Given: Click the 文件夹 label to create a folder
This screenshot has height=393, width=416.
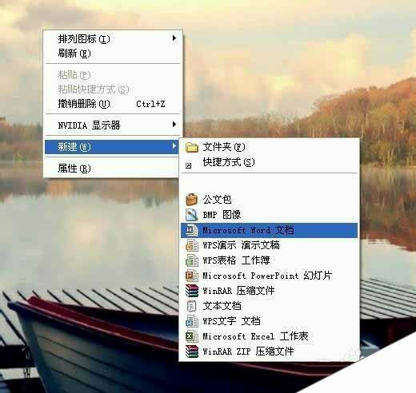Looking at the screenshot, I should point(224,147).
